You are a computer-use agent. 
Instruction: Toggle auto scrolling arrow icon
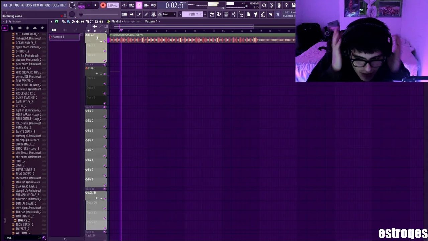coord(132,14)
